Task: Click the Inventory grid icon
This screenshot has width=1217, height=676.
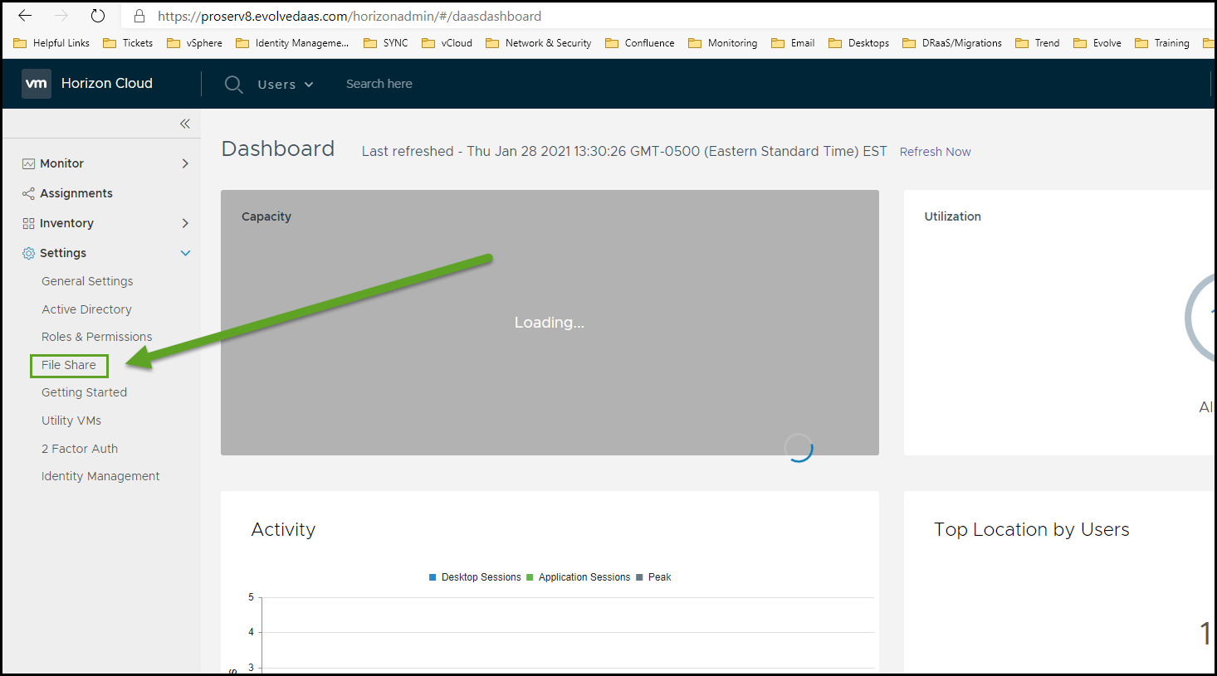Action: pos(28,223)
